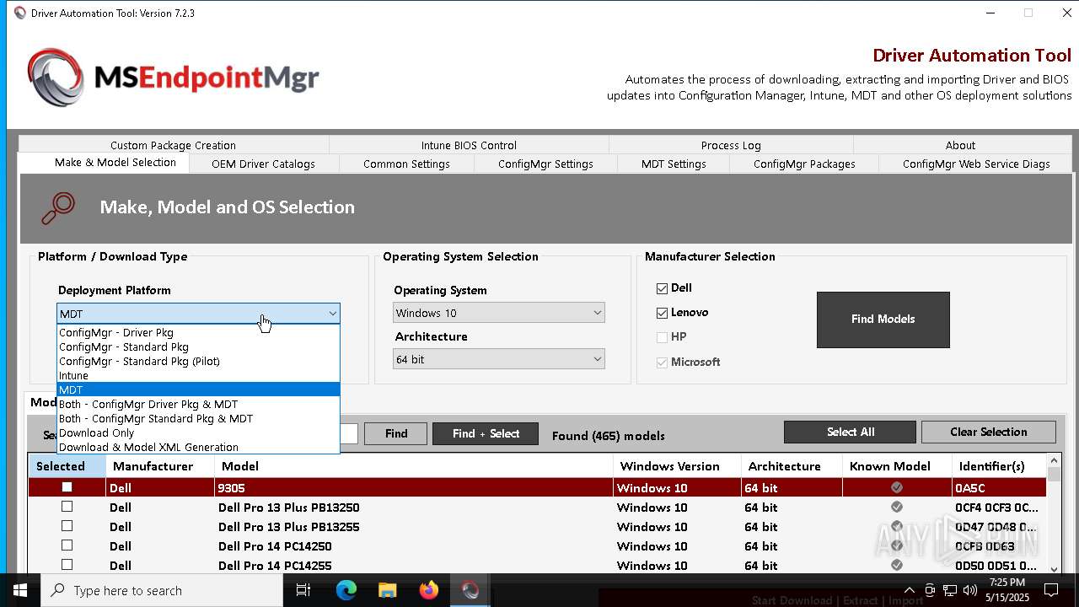The width and height of the screenshot is (1079, 607).
Task: Click the volume tray icon
Action: coord(969,590)
